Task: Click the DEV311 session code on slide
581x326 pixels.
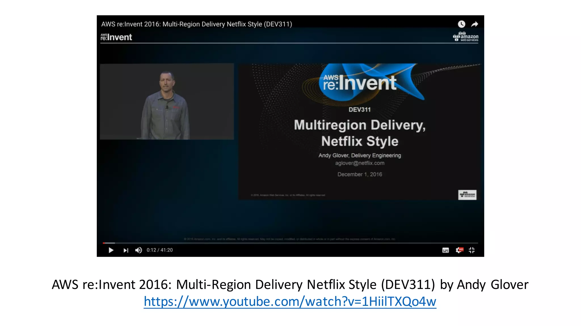Action: click(x=360, y=110)
